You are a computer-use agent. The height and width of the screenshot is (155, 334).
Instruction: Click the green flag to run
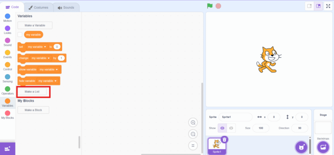click(210, 6)
